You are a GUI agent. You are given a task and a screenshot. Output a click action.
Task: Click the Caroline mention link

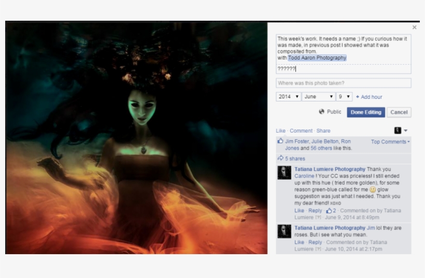pyautogui.click(x=304, y=176)
